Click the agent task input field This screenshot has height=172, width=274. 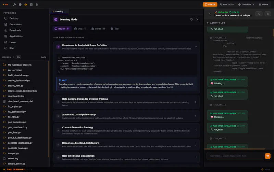pos(235,156)
